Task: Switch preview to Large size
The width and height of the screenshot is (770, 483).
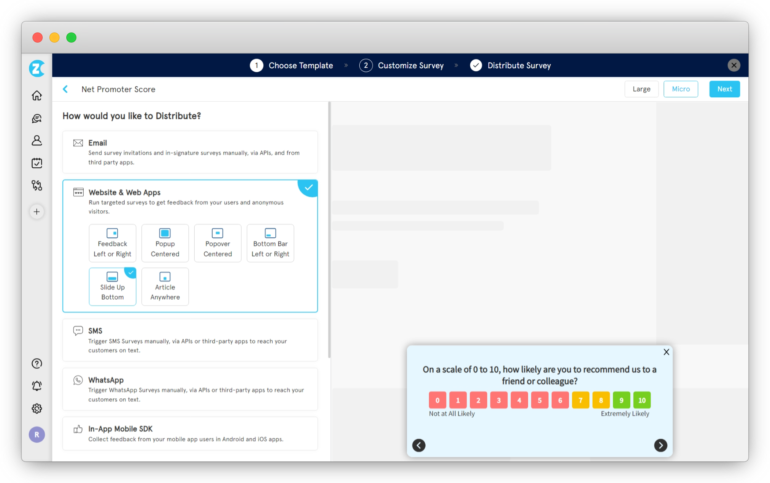Action: (x=641, y=89)
